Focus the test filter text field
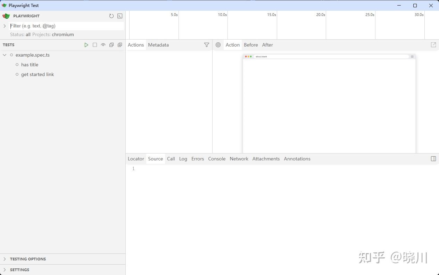The image size is (439, 275). [x=66, y=26]
